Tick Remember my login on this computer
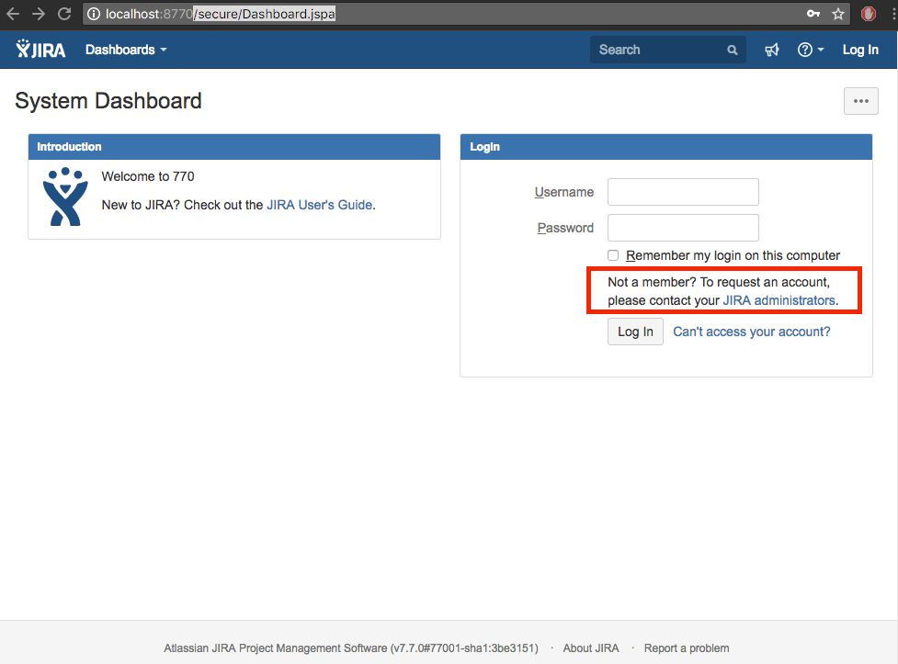The width and height of the screenshot is (898, 664). [x=613, y=255]
